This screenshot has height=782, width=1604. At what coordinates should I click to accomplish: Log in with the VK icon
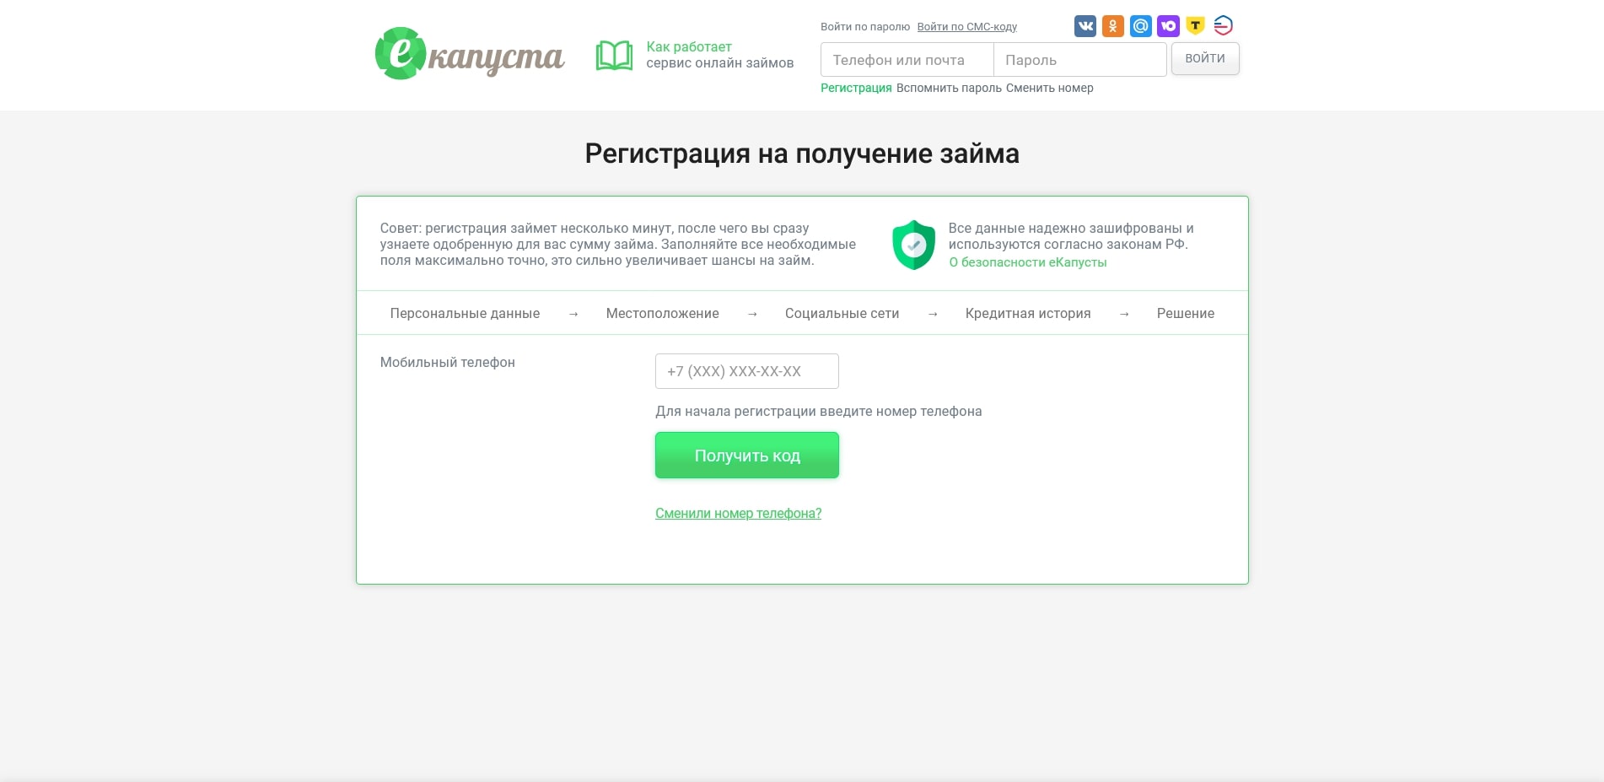point(1085,26)
